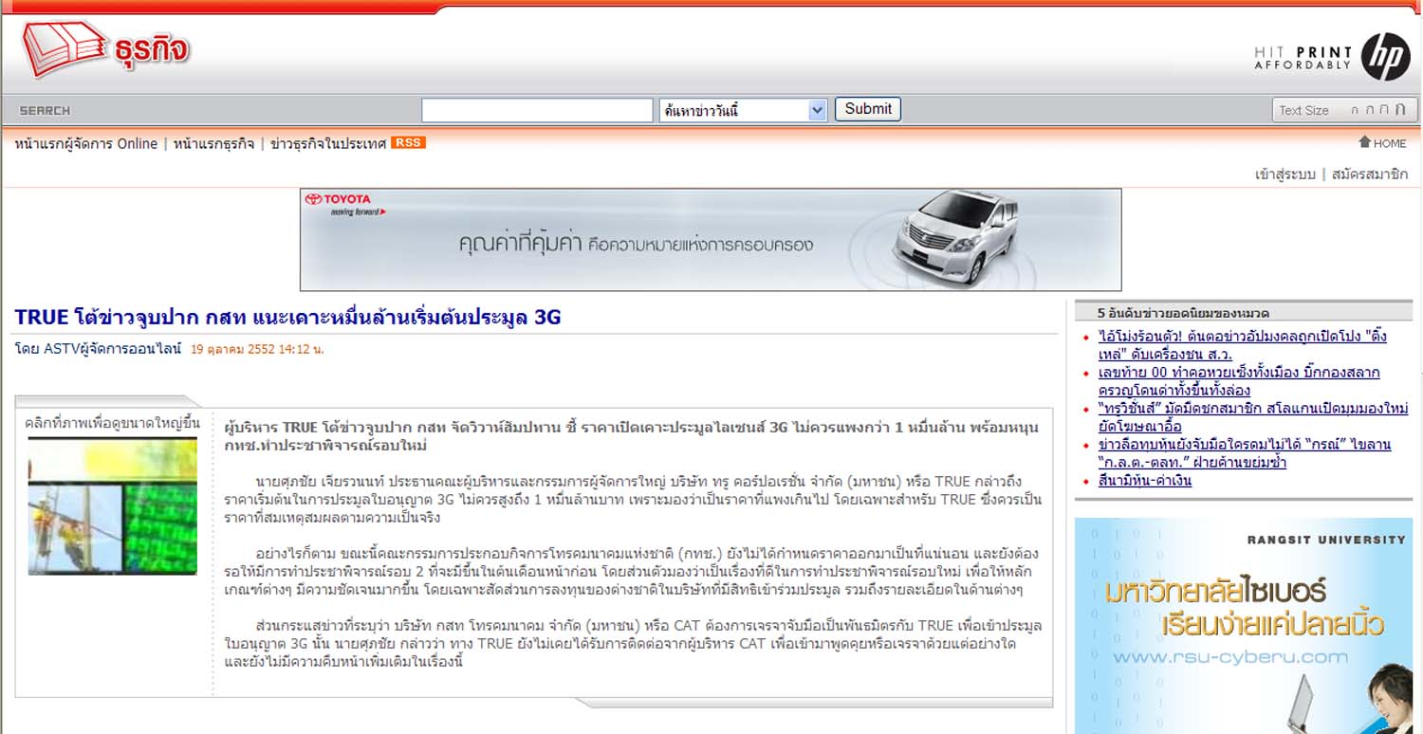This screenshot has height=734, width=1423.
Task: Open popular news link about ดับเครื่องชน ส.ว.
Action: [x=1242, y=345]
